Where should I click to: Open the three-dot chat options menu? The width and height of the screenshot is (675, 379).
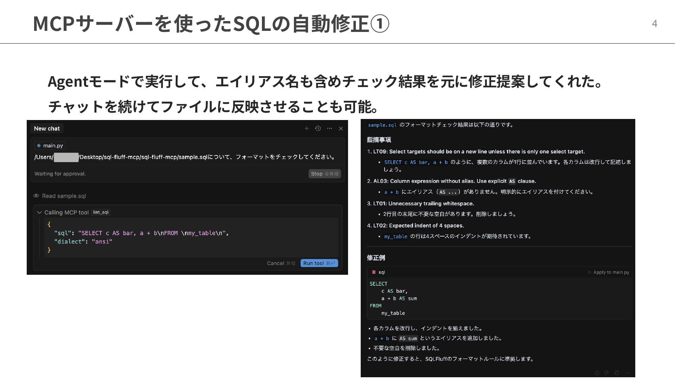[x=329, y=128]
